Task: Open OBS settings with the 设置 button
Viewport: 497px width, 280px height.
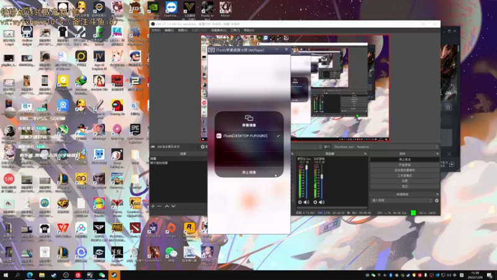Action: (404, 181)
